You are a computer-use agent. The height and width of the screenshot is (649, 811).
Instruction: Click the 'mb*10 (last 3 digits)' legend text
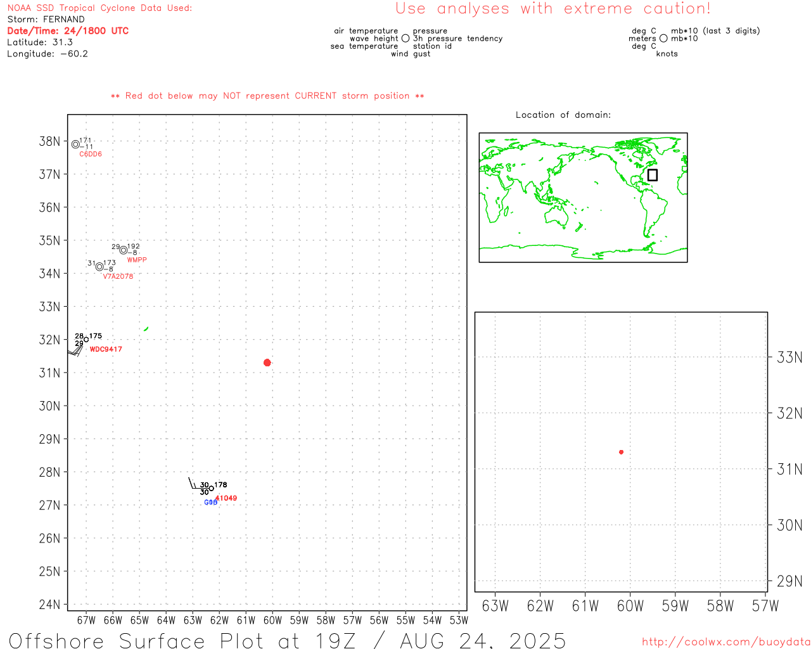click(715, 31)
